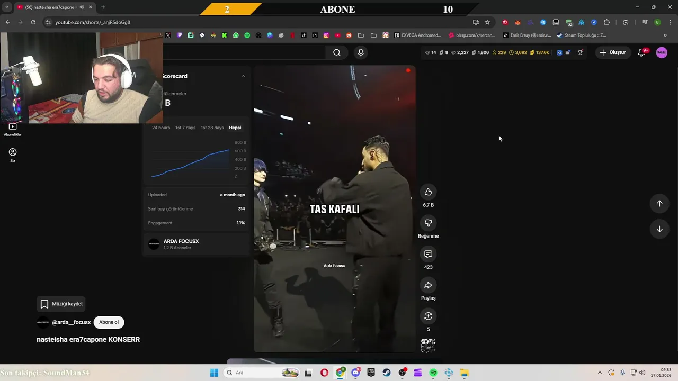Select the 1st 7 days tab
The width and height of the screenshot is (678, 381).
[x=185, y=128]
